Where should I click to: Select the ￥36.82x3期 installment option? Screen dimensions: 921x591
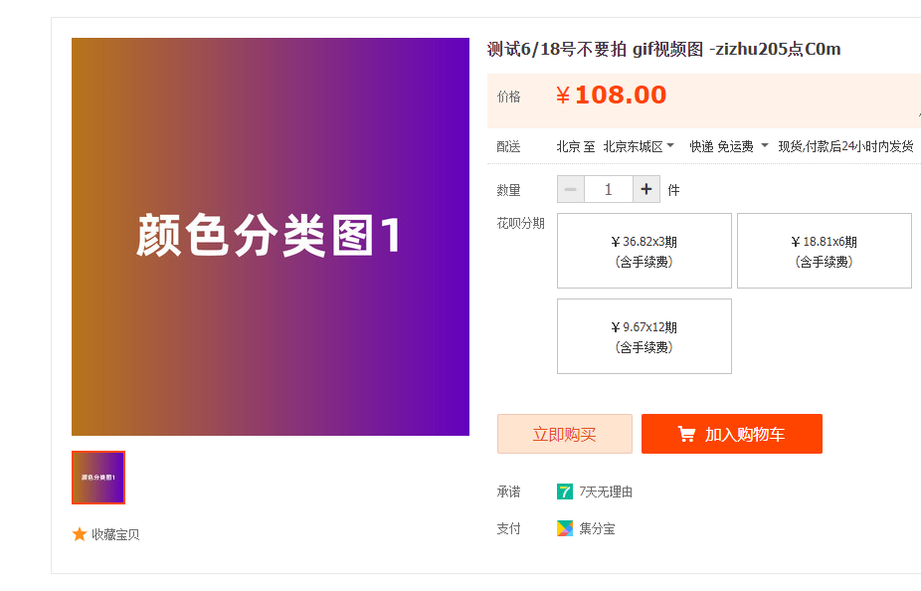pyautogui.click(x=645, y=251)
